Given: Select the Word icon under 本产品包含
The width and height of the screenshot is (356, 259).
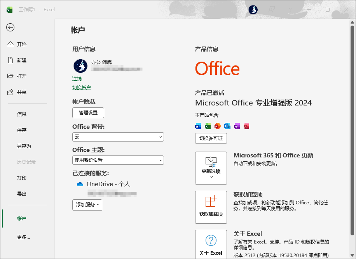Looking at the screenshot, I should pos(198,126).
